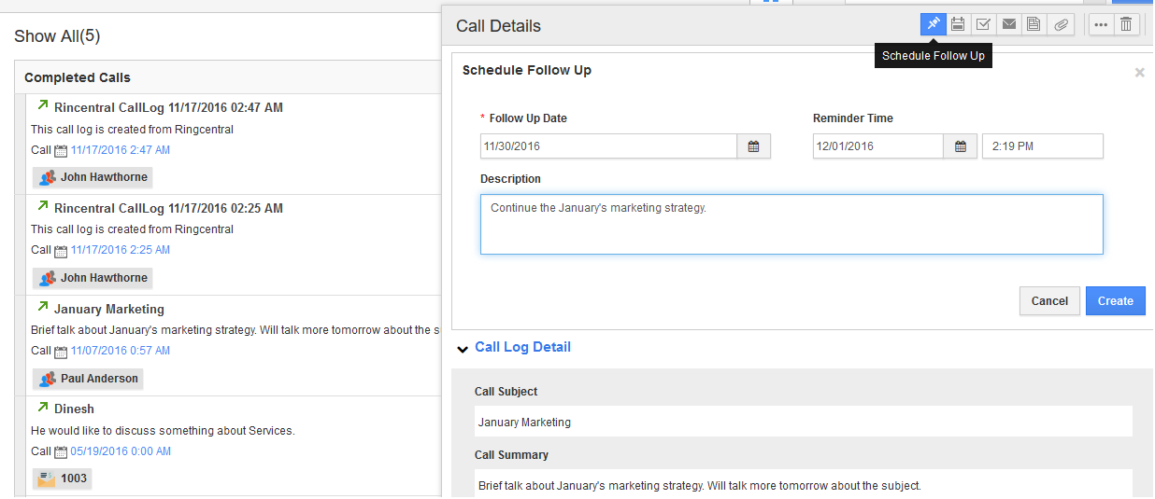Screen dimensions: 1155x499
Task: Click into the Description text area
Action: pos(791,224)
